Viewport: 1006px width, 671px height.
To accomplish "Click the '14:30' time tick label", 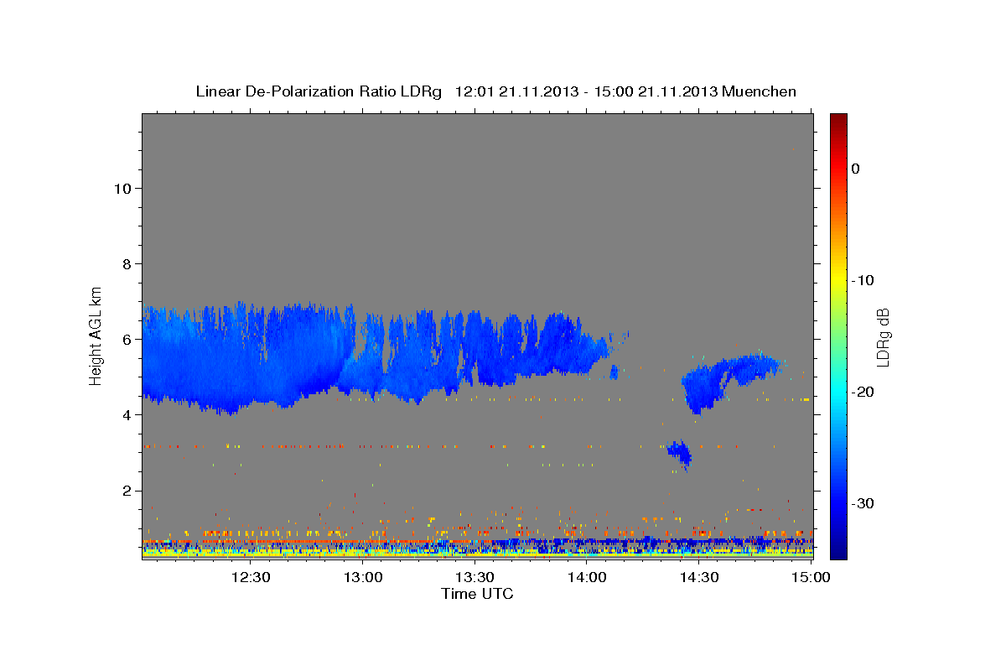I will [x=699, y=577].
